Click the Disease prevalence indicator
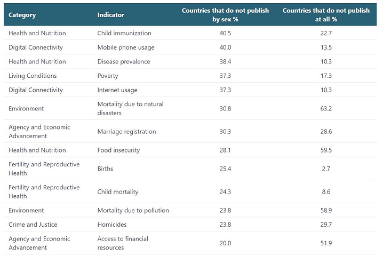 (x=124, y=61)
